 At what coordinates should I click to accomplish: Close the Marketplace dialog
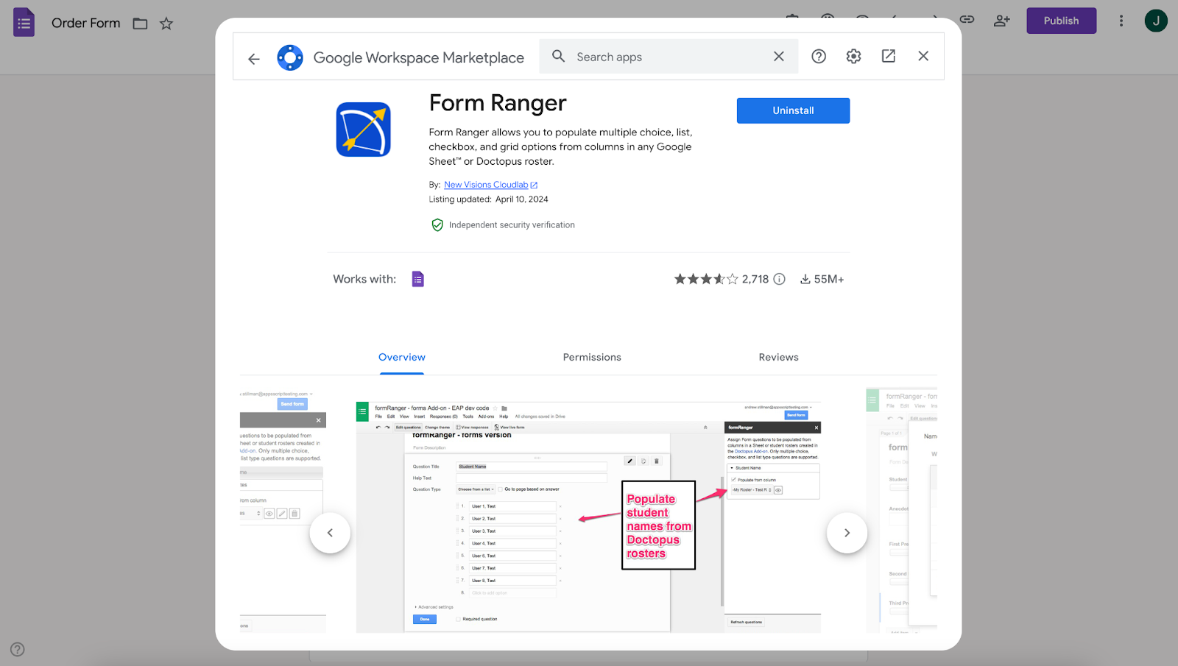923,56
